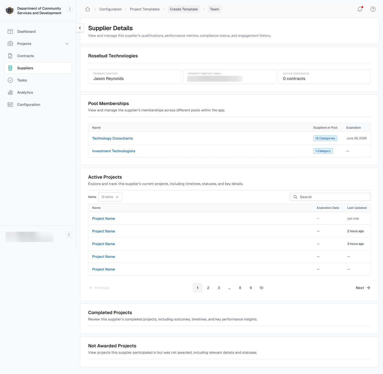The width and height of the screenshot is (383, 374).
Task: Open Contracts from the sidebar
Action: (x=26, y=56)
